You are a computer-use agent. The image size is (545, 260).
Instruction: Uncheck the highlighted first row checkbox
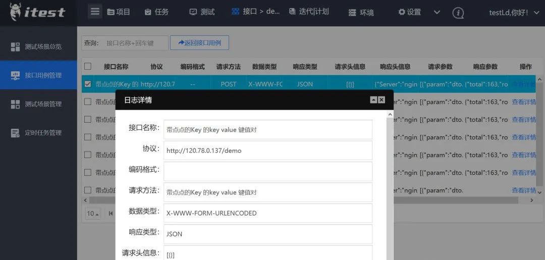pos(88,84)
